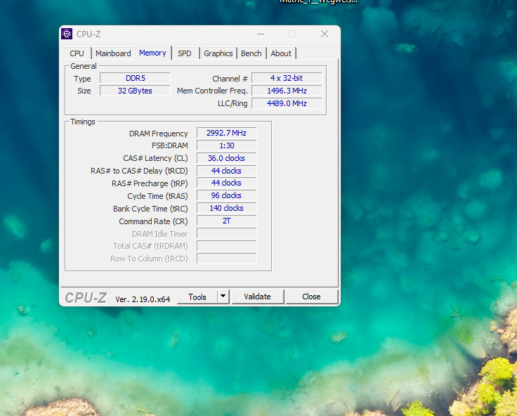
Task: Minimize the CPU-Z window
Action: click(261, 34)
